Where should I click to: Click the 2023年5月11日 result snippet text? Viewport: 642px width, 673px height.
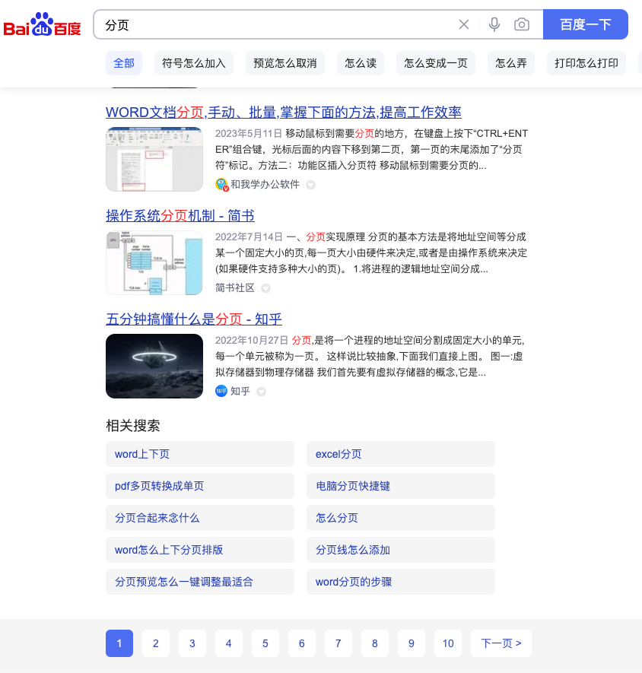(371, 149)
